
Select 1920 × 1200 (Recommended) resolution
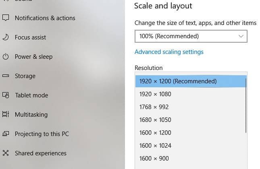click(191, 81)
